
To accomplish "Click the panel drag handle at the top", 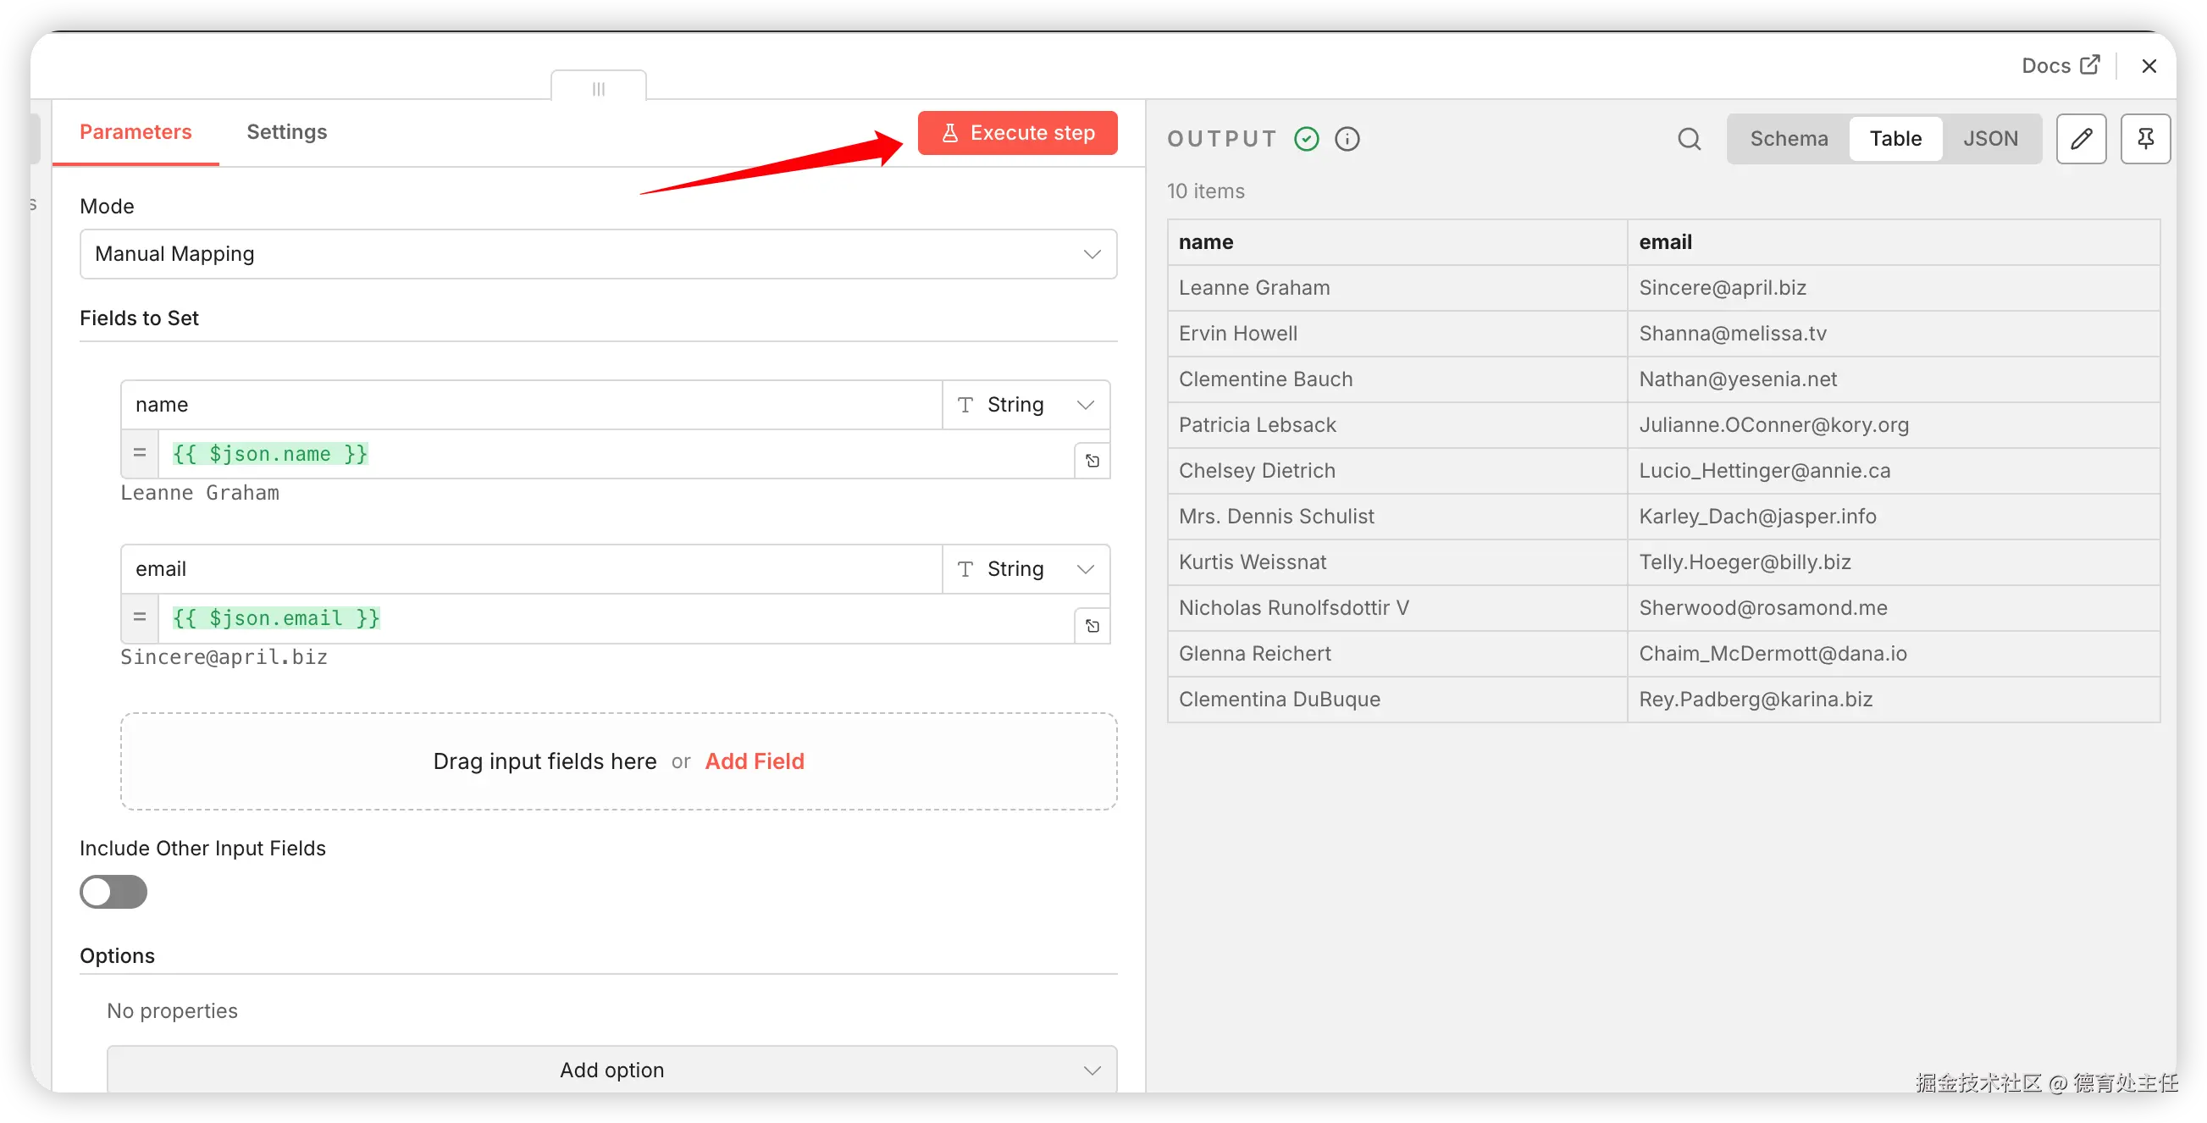I will (598, 88).
